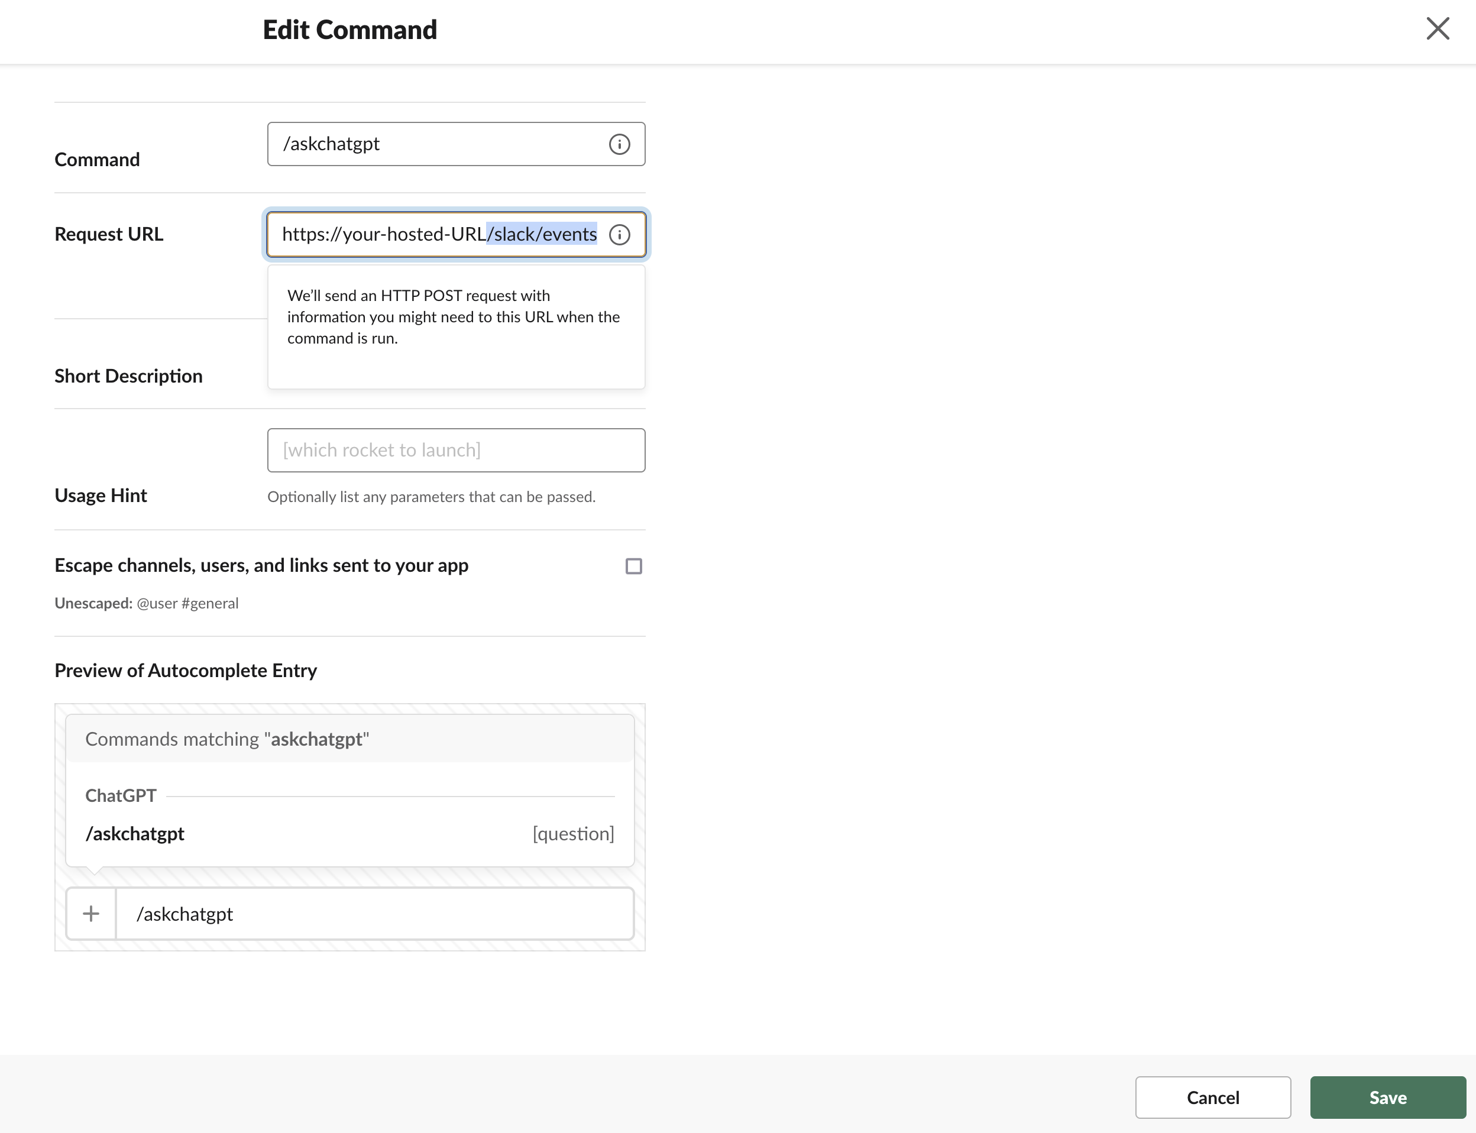Screen dimensions: 1476x1133
Task: Click into the /askchatgpt Command input
Action: [438, 144]
